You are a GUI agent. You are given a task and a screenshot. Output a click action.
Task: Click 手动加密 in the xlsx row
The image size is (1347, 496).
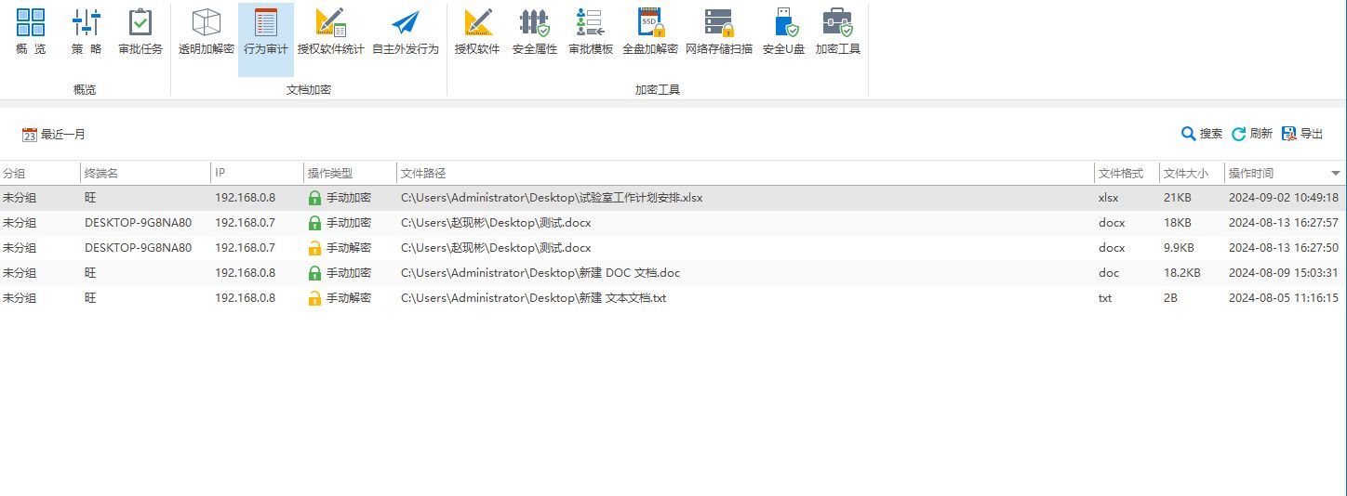coord(349,198)
